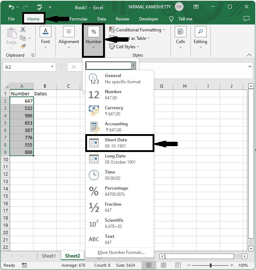Open the Editing group search button

(x=200, y=37)
